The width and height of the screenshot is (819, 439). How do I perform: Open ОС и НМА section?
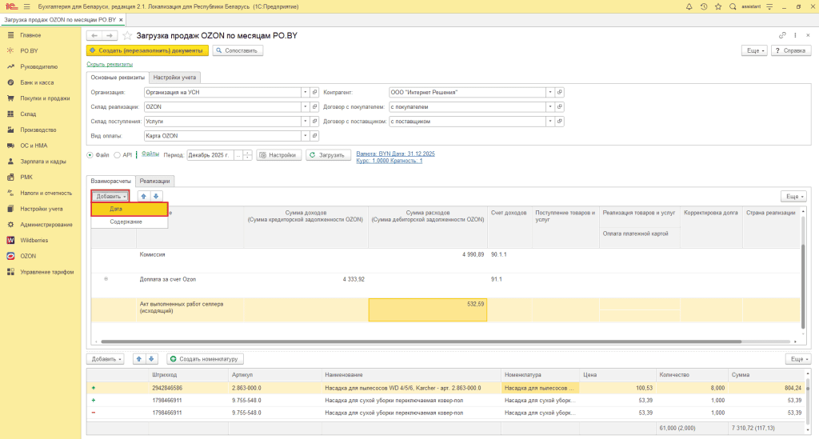pos(34,146)
